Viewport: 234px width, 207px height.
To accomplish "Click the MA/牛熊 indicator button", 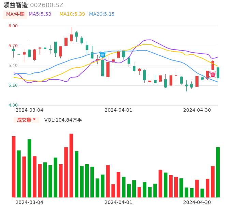I will 15,14.
